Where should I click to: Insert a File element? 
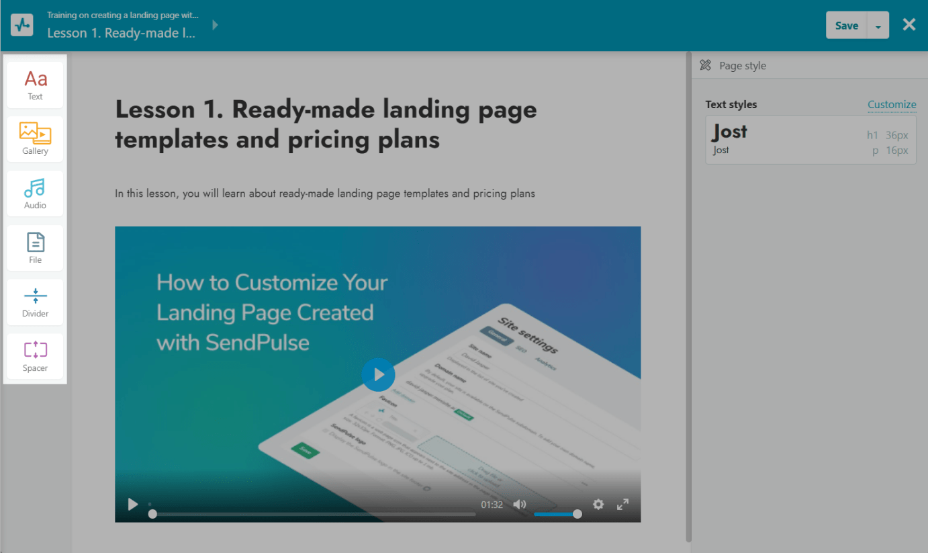(x=35, y=247)
